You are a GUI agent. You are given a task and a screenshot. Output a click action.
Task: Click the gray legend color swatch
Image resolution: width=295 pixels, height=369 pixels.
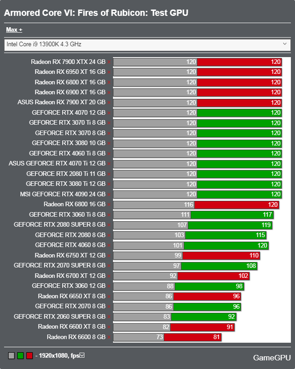click(11, 355)
